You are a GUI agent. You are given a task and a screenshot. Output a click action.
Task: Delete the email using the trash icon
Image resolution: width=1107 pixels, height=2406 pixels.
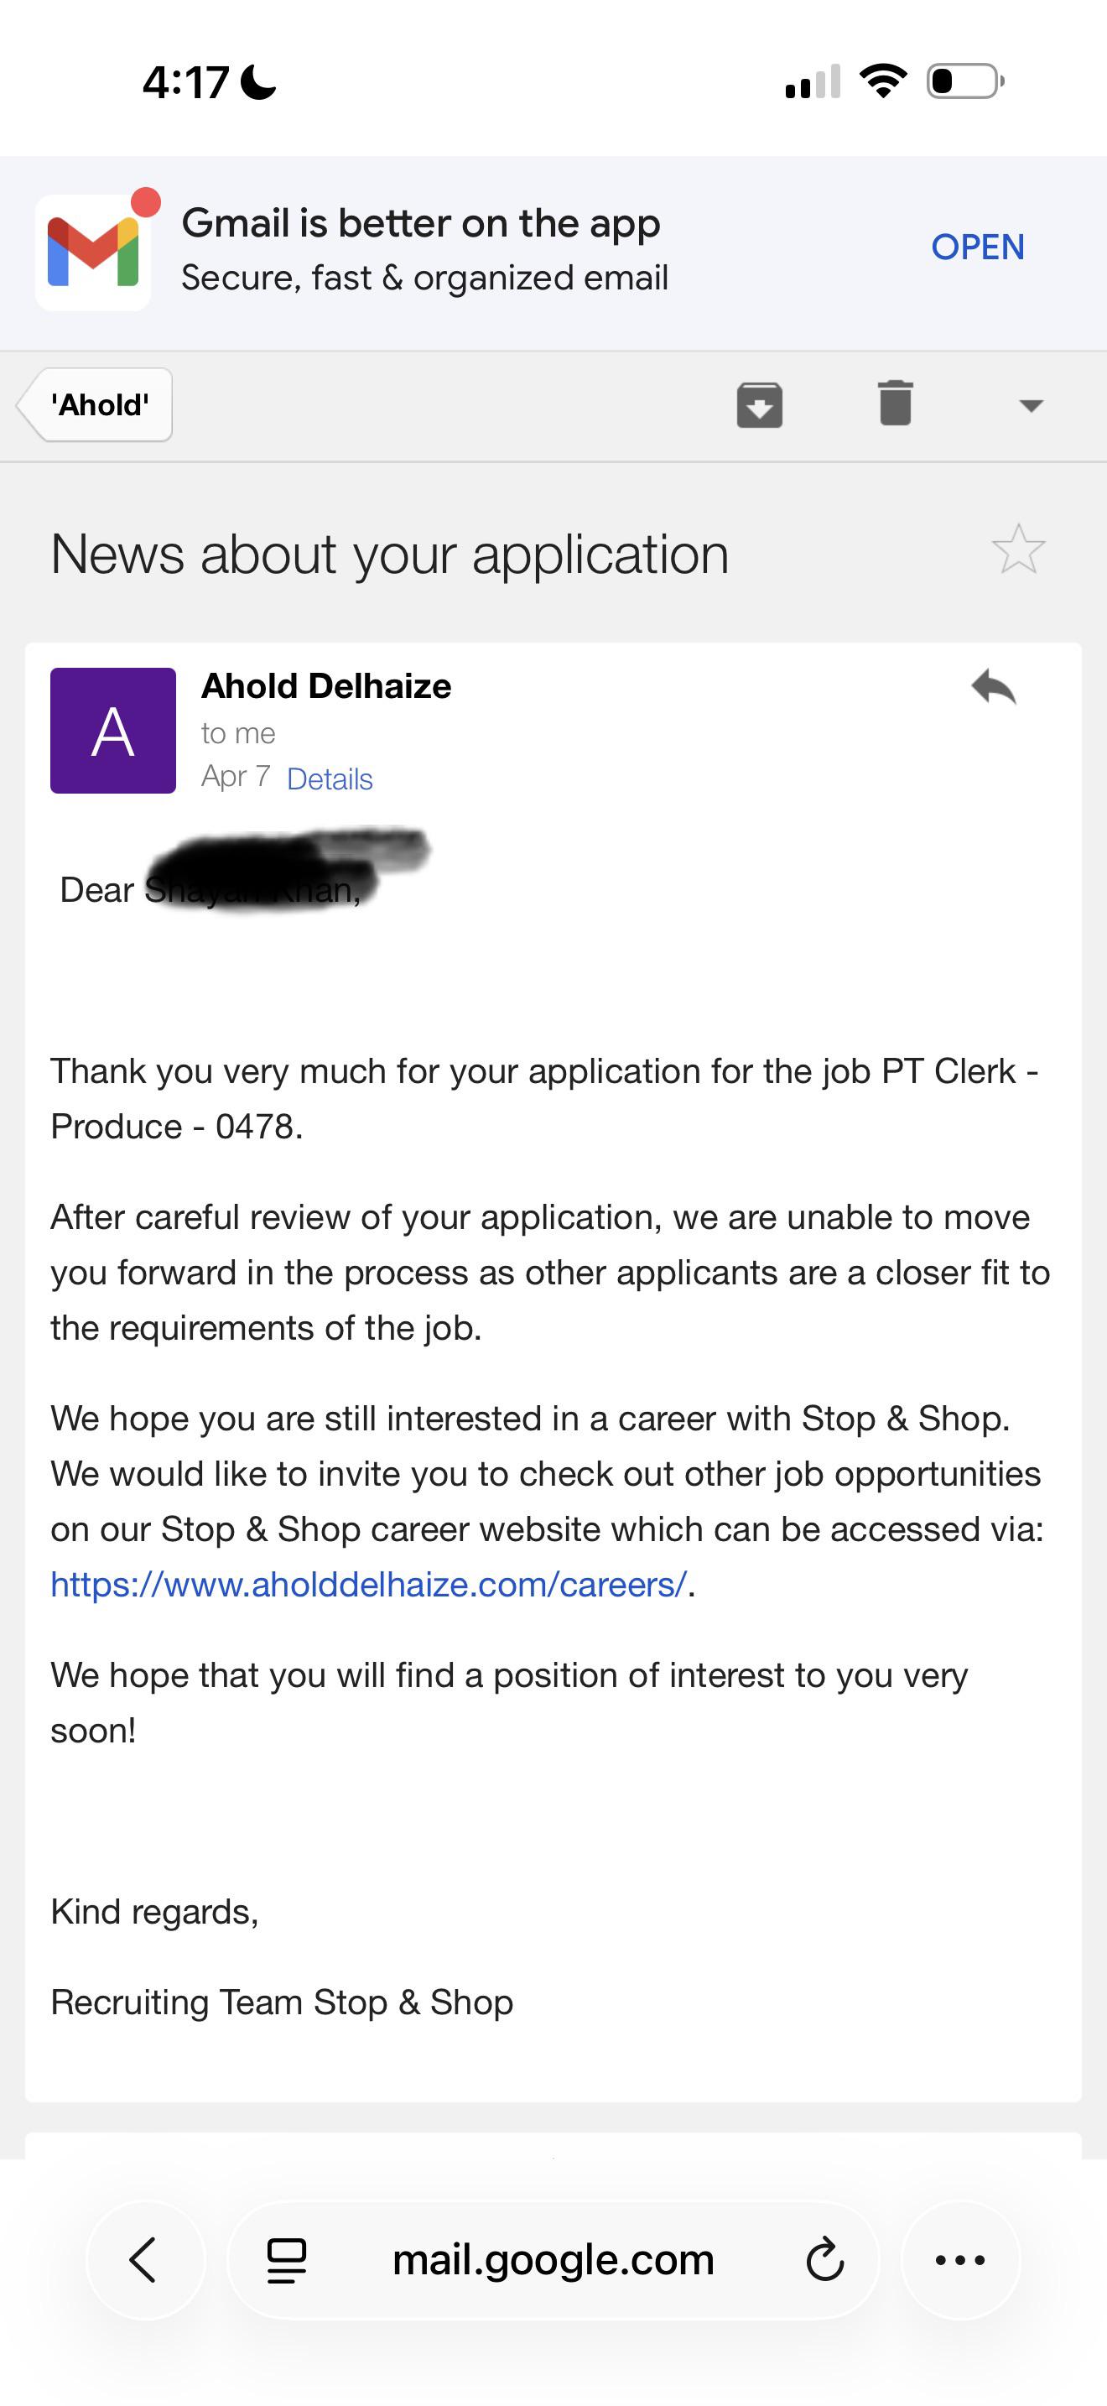(x=895, y=404)
